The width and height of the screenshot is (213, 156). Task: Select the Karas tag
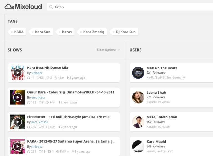point(65,32)
